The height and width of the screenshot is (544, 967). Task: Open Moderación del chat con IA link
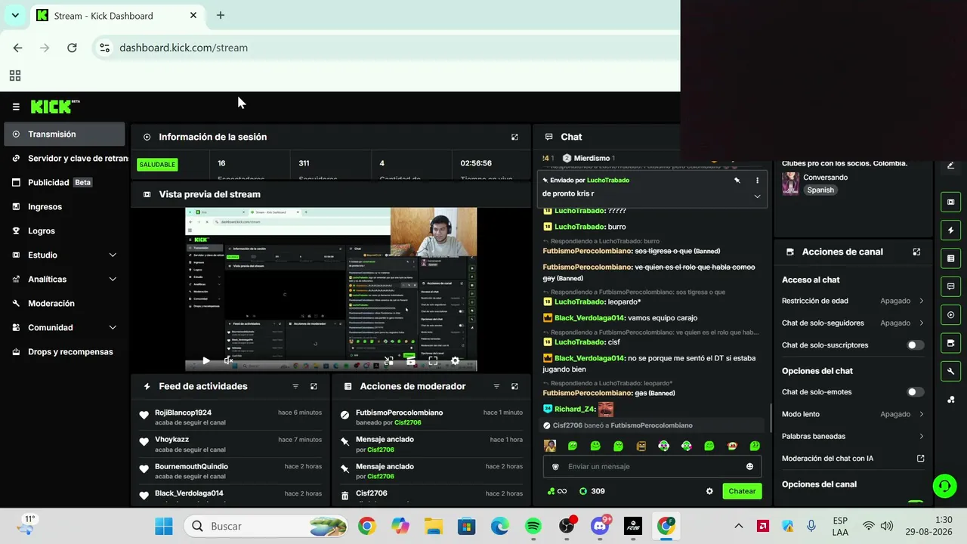pos(852,458)
